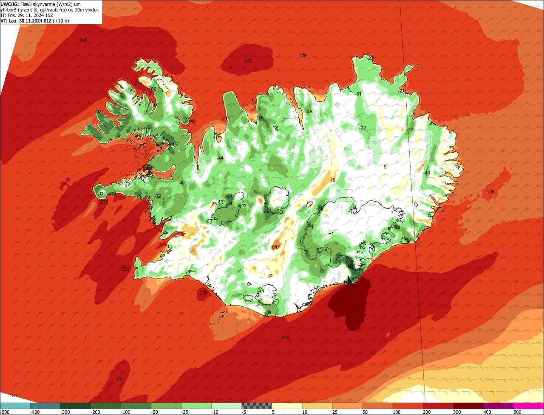Click the '19' value in the highlands

tap(333, 180)
